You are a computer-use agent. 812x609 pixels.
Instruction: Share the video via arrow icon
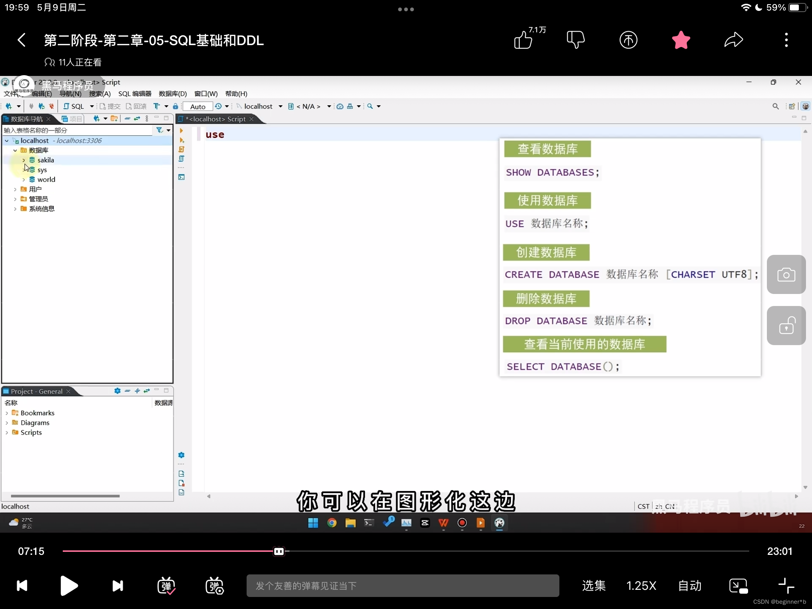[x=733, y=40]
